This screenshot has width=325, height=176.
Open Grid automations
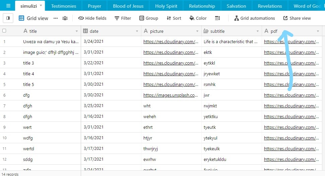(x=254, y=18)
